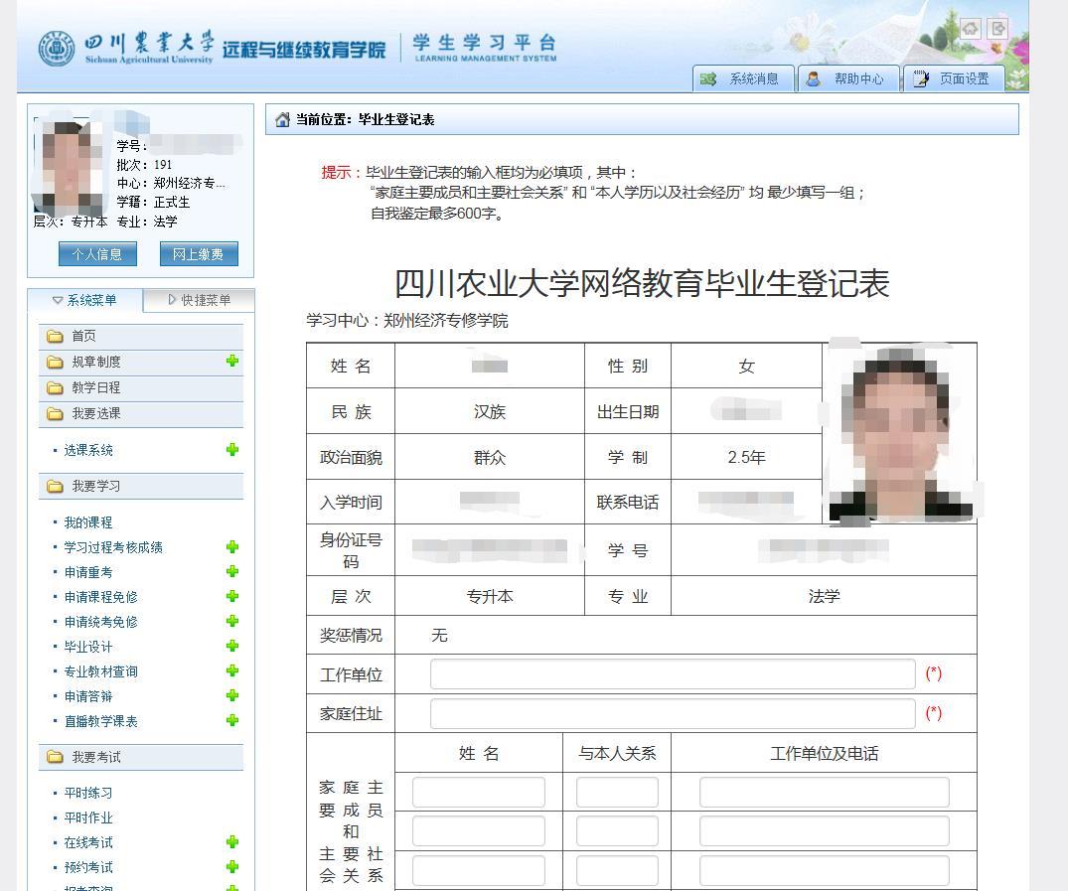Open 帮助中心 help center

point(848,79)
